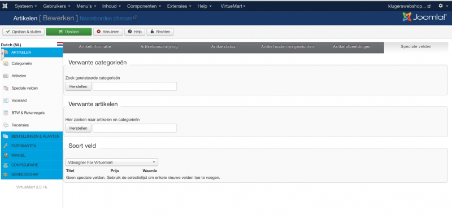
Task: Open Voorraad in the sidebar
Action: 19,101
